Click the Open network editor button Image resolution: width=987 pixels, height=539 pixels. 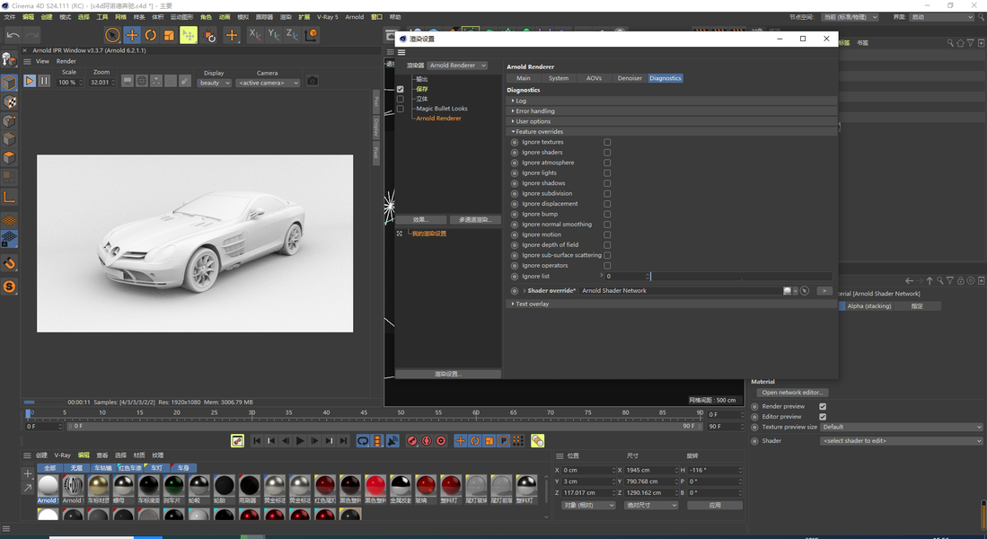[x=791, y=393]
